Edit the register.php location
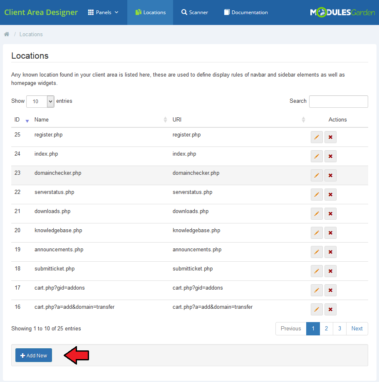This screenshot has height=382, width=379. click(x=317, y=137)
